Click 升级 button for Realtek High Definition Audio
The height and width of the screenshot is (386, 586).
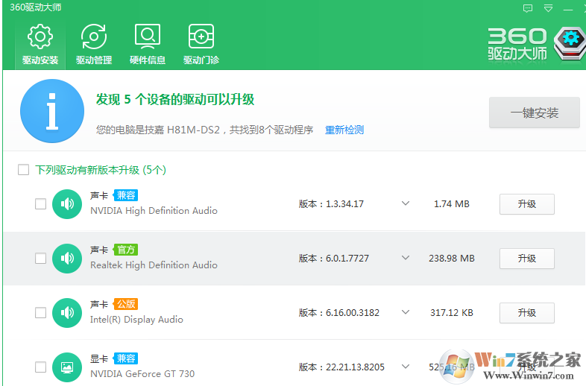(526, 258)
